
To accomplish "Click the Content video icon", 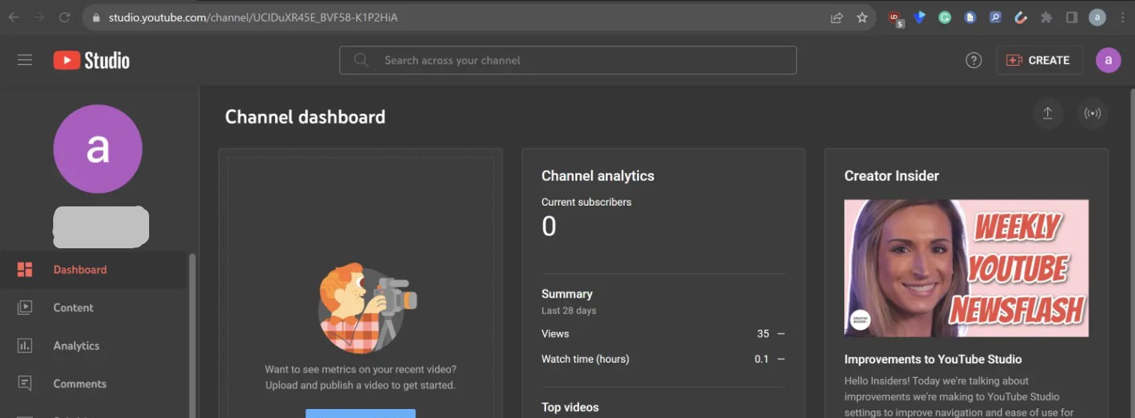I will [25, 307].
